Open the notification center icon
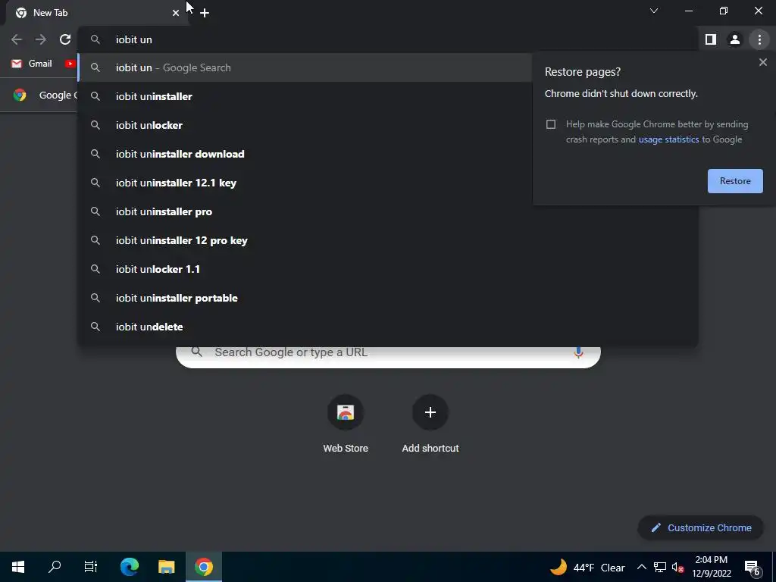Image resolution: width=776 pixels, height=582 pixels. pos(753,568)
